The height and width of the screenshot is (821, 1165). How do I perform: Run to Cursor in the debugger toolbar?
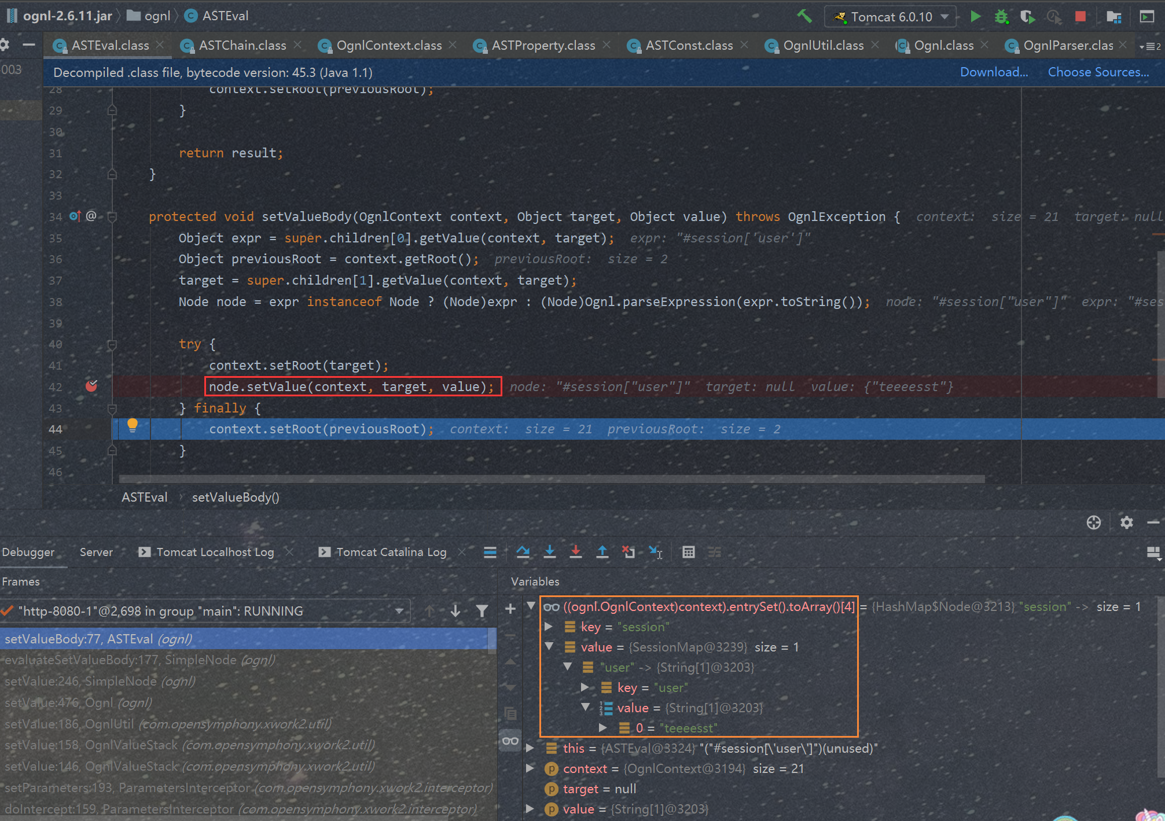[x=656, y=553]
